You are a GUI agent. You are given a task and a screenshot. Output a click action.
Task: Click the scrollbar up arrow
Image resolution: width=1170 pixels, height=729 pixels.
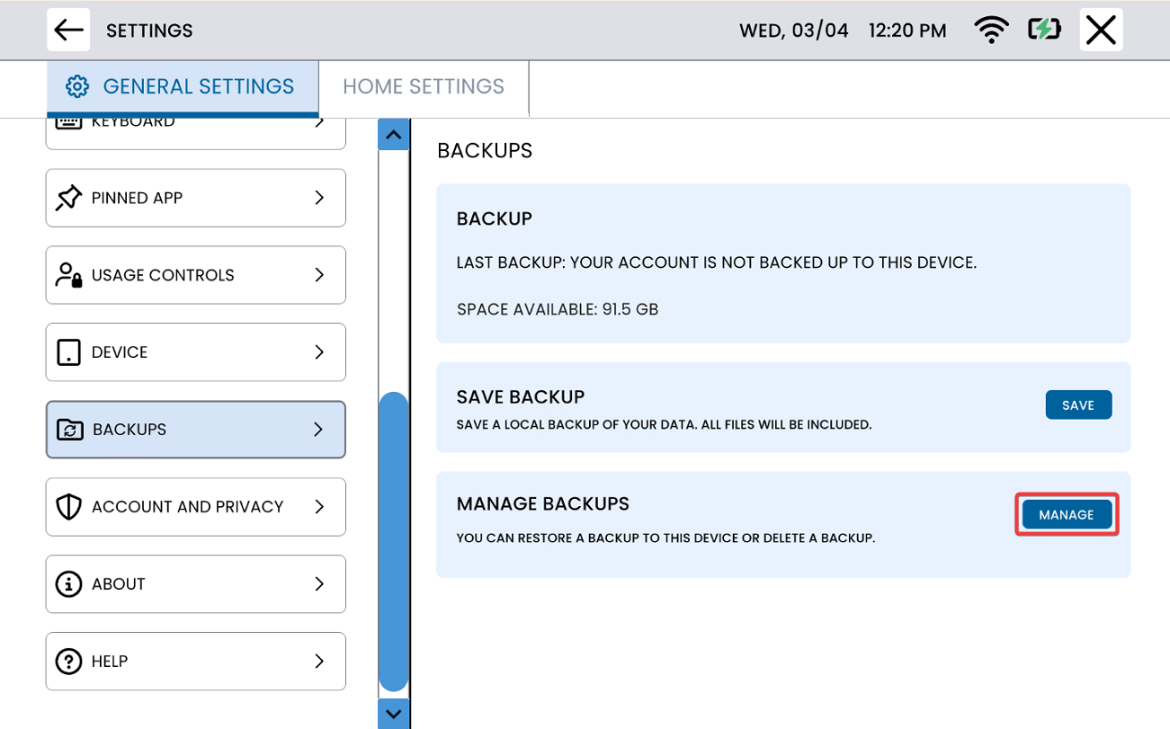click(x=393, y=135)
